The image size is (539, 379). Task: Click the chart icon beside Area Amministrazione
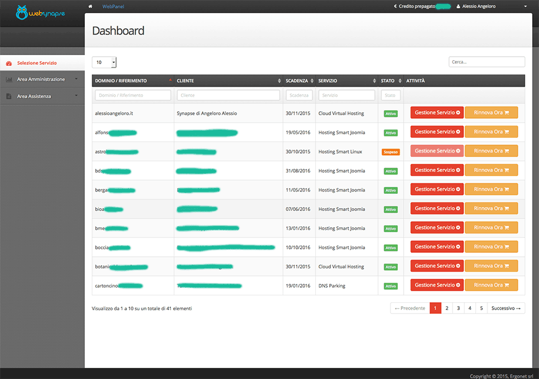click(9, 80)
